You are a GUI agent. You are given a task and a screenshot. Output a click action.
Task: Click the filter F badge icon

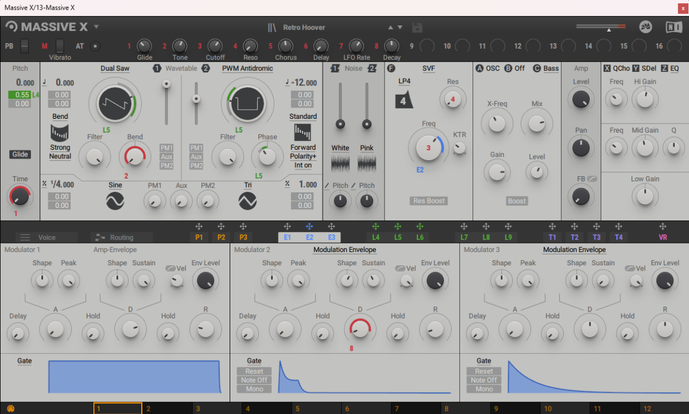point(392,68)
